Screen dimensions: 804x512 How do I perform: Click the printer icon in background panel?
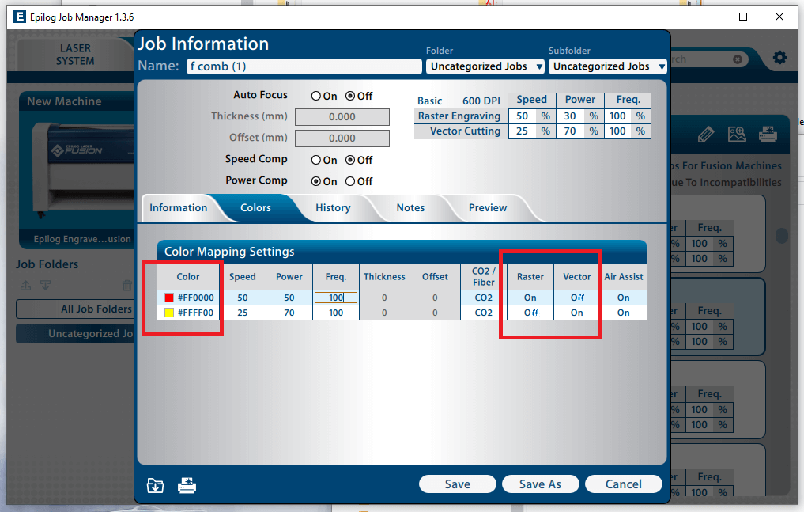pyautogui.click(x=768, y=135)
